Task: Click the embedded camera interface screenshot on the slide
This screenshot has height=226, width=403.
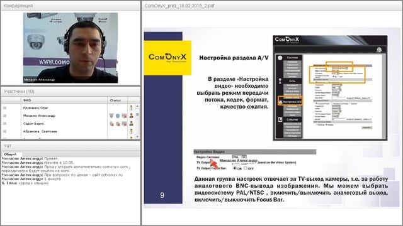Action: pos(330,88)
